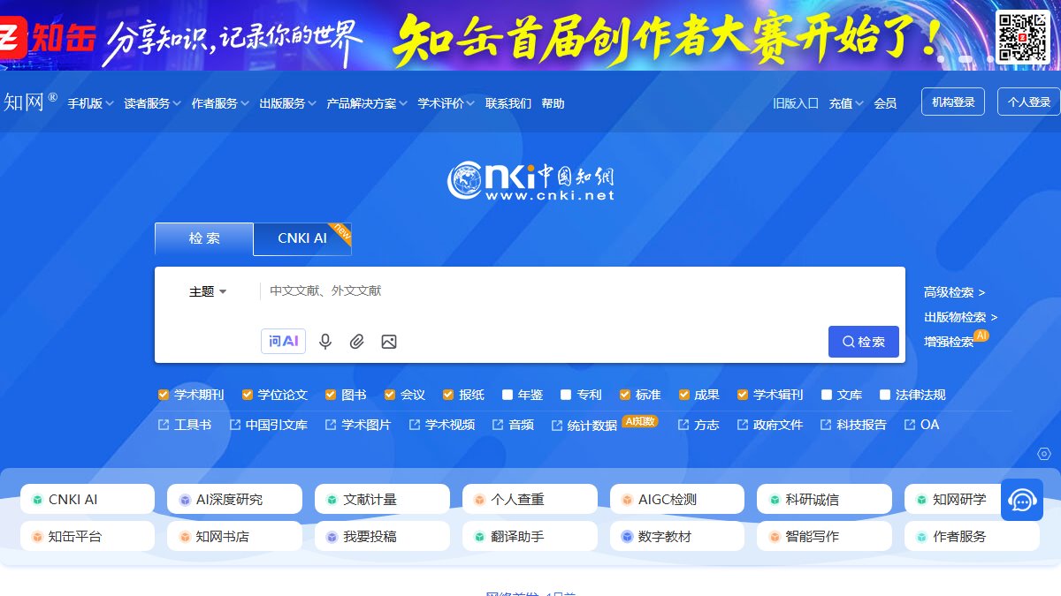Viewport: 1061px width, 596px height.
Task: Click the image search icon
Action: tap(389, 342)
